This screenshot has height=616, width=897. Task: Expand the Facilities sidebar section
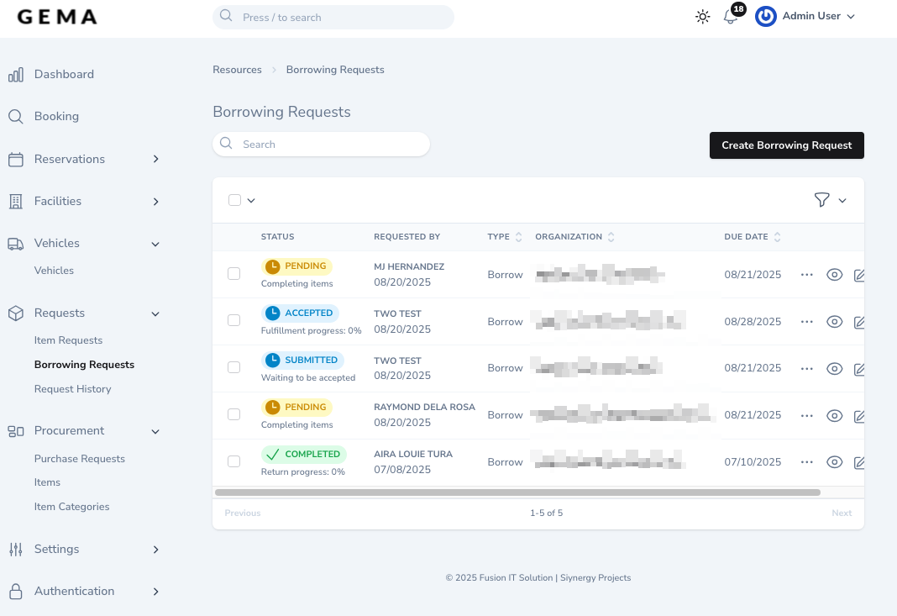155,202
